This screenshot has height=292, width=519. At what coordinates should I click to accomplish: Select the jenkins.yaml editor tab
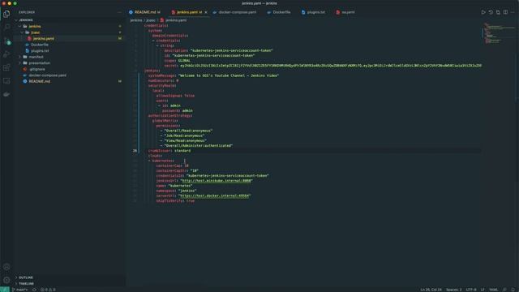point(187,12)
